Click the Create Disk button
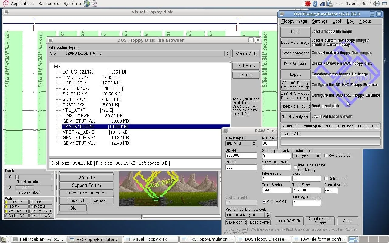389x243 pixels. click(246, 53)
